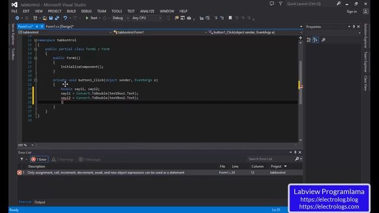This screenshot has height=213, width=379.
Task: Open the feedback speech bubble icon
Action: tap(272, 4)
